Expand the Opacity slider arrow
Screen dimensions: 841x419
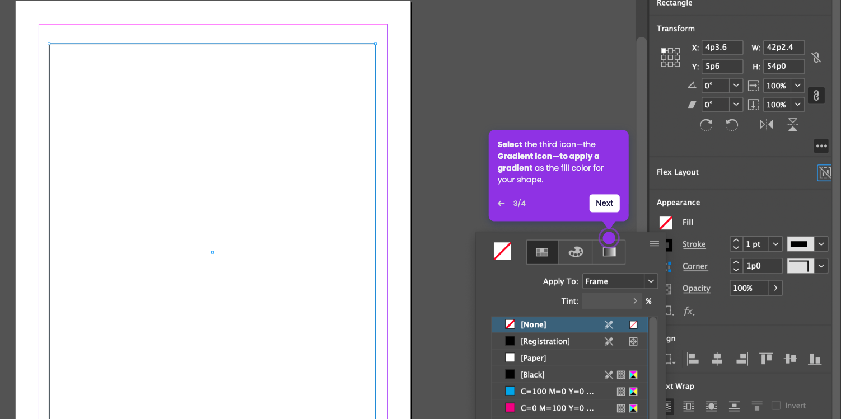(775, 288)
